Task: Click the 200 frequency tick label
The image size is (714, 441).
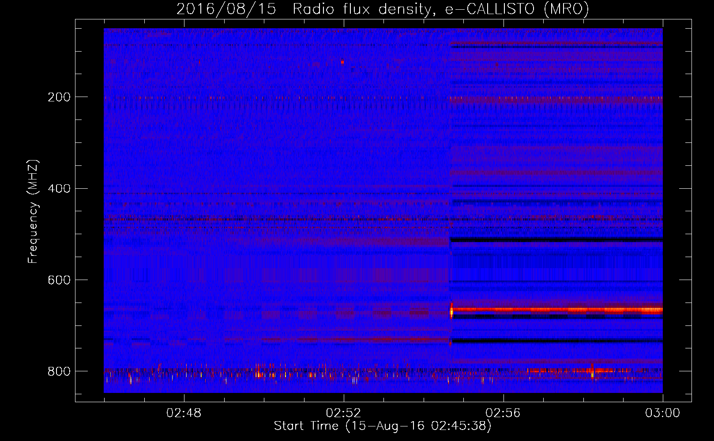Action: (x=59, y=97)
